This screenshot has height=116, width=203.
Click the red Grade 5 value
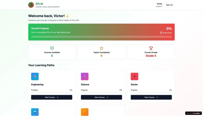point(151,56)
